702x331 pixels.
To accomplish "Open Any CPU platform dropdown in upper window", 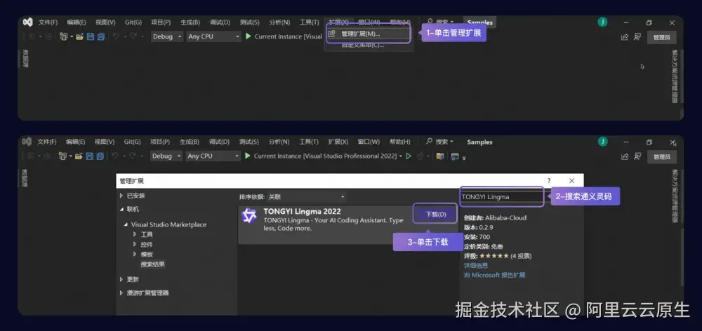I will [x=214, y=36].
